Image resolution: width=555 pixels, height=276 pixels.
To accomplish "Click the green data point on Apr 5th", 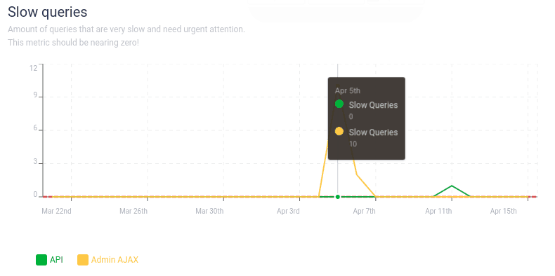I will click(x=338, y=197).
